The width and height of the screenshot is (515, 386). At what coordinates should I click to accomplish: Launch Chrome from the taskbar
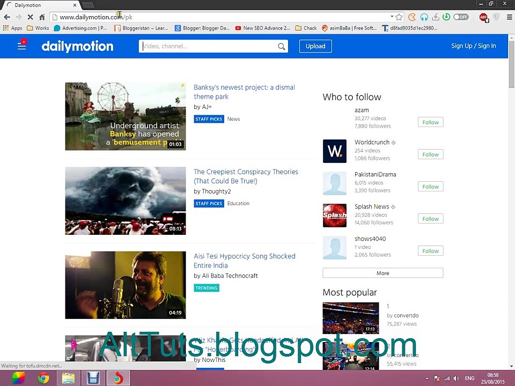pyautogui.click(x=43, y=378)
